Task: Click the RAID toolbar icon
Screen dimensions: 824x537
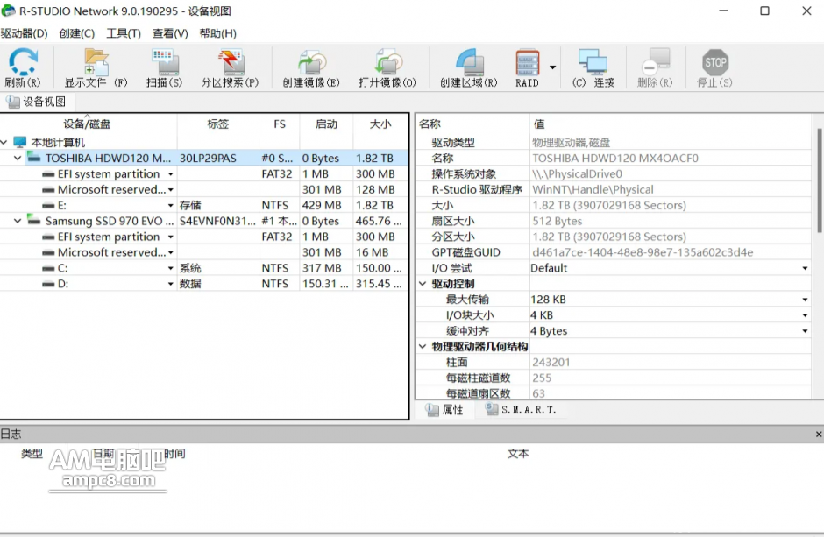Action: coord(527,67)
